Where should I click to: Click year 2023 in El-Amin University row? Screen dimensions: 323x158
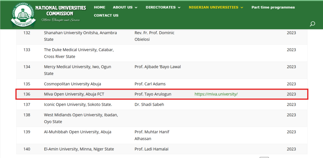291,149
